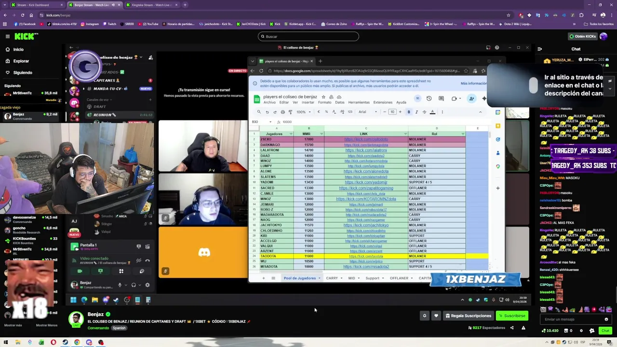Open the Kick shop icon showing 0
The height and width of the screenshot is (347, 617).
(x=568, y=331)
